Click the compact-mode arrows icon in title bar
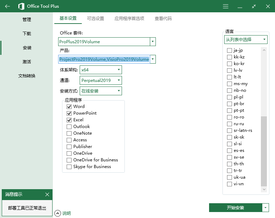275x218 pixels. (253, 6)
